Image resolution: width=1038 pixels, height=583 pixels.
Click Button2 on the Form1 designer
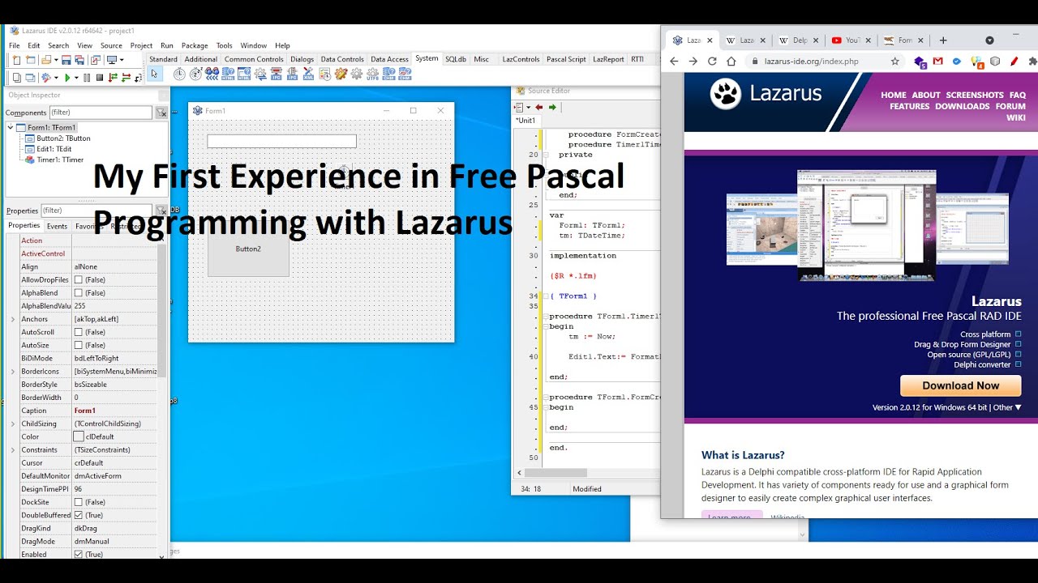coord(248,249)
